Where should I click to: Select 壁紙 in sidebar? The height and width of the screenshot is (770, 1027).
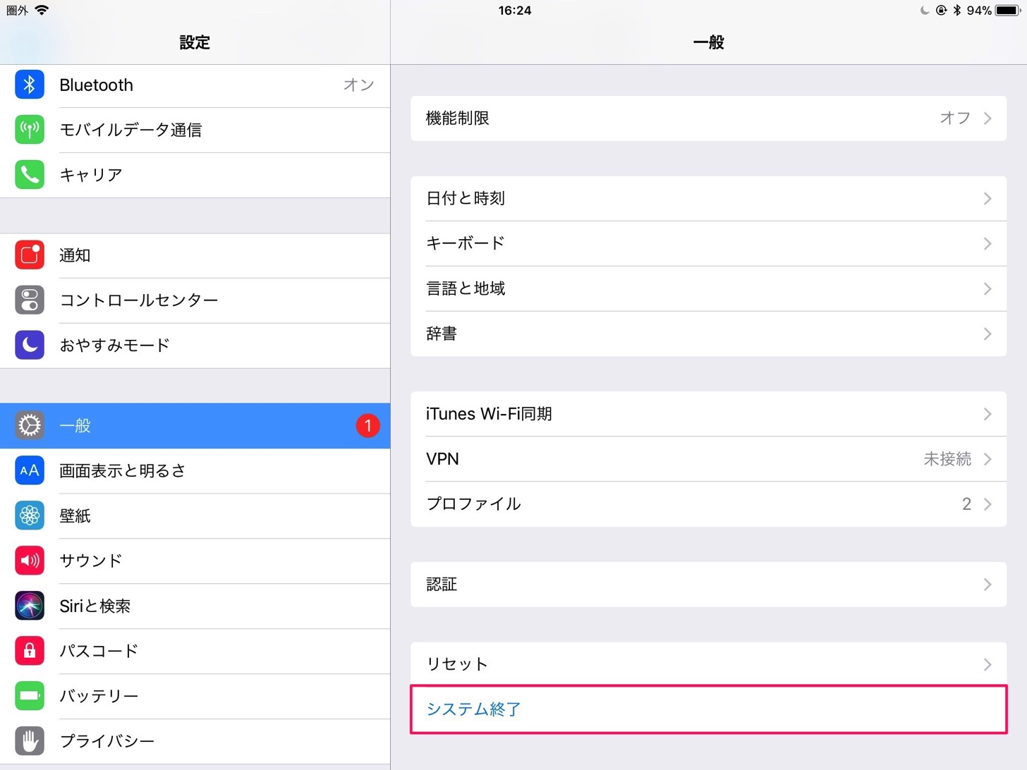click(x=195, y=515)
